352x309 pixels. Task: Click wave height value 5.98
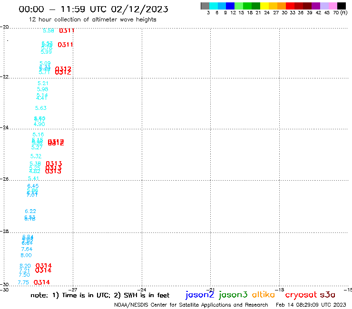pos(43,89)
